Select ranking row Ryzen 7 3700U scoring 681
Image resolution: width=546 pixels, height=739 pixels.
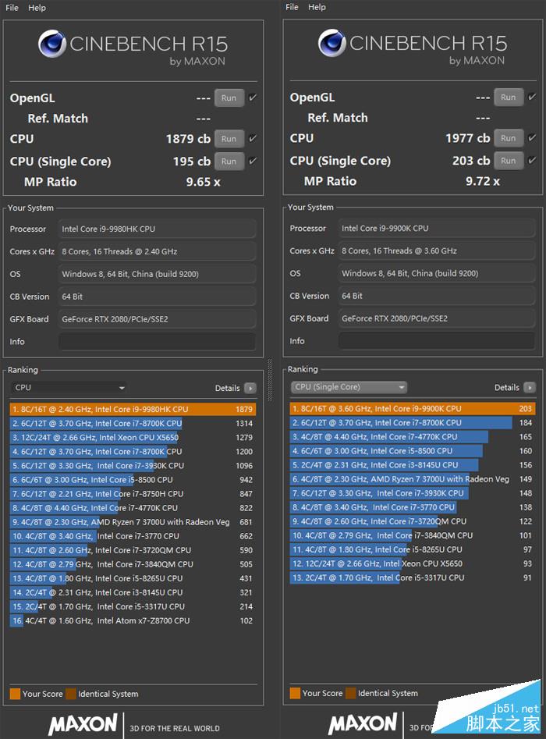point(133,522)
